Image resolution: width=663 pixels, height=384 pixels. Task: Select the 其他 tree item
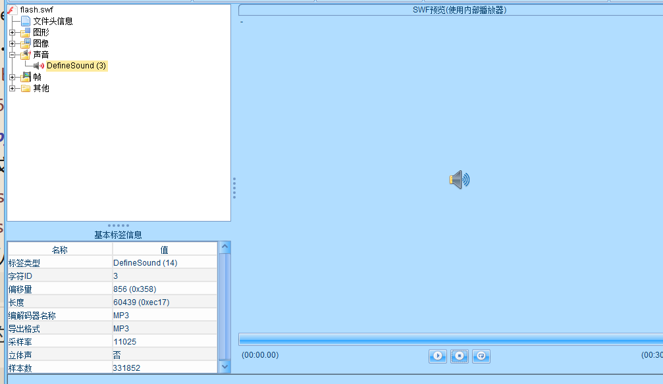[41, 88]
